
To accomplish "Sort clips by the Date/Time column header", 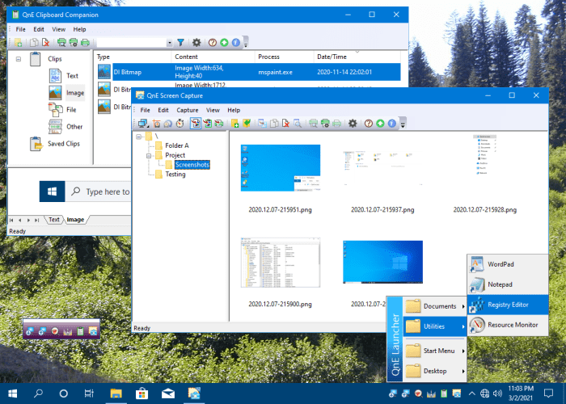I will click(x=333, y=57).
